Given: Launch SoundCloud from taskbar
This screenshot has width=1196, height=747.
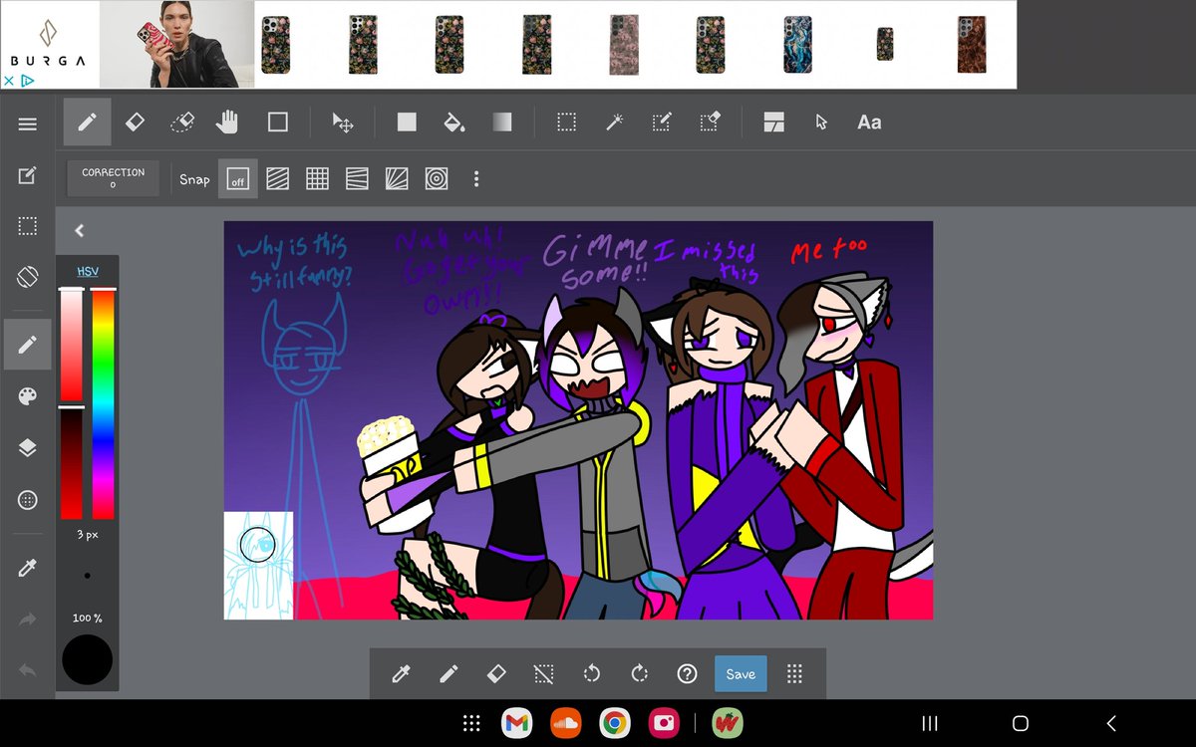Looking at the screenshot, I should (x=565, y=723).
